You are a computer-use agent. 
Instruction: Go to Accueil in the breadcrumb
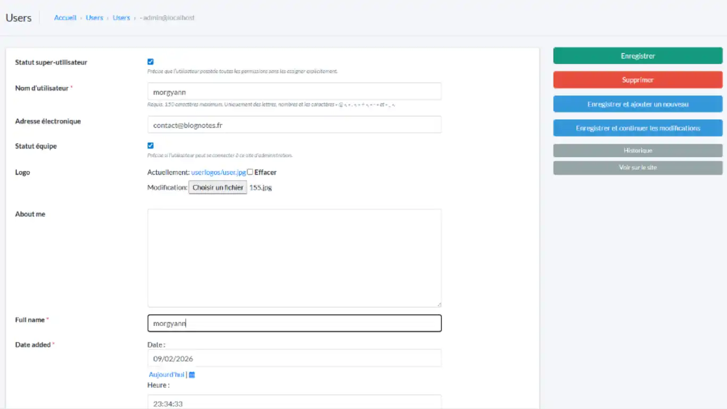[65, 18]
